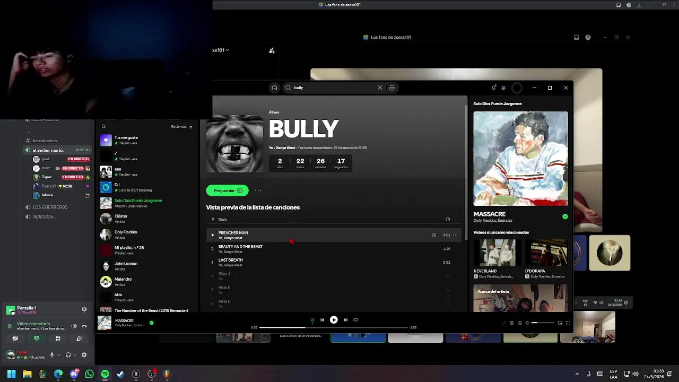Select LAST BREATH track
Image resolution: width=679 pixels, height=382 pixels.
[333, 262]
